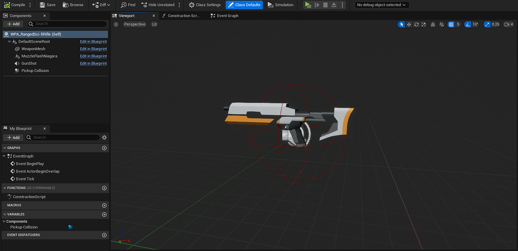Enable Hide Unrelated mode

pos(158,5)
